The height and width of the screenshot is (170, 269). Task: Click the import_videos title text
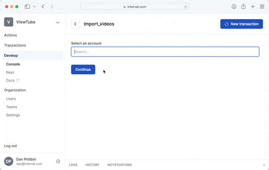(99, 24)
